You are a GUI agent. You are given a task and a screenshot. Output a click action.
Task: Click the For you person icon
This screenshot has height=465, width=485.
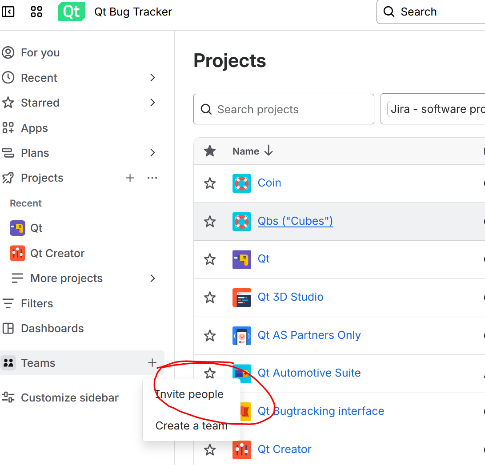(8, 52)
